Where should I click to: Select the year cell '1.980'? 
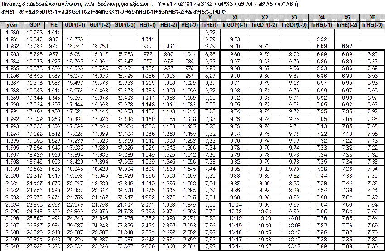(x=12, y=33)
